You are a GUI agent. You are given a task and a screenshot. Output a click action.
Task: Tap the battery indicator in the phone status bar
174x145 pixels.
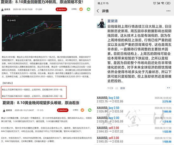[x=168, y=3]
